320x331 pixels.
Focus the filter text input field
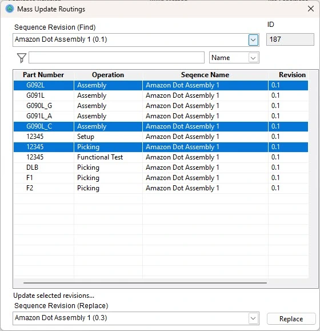pyautogui.click(x=117, y=57)
